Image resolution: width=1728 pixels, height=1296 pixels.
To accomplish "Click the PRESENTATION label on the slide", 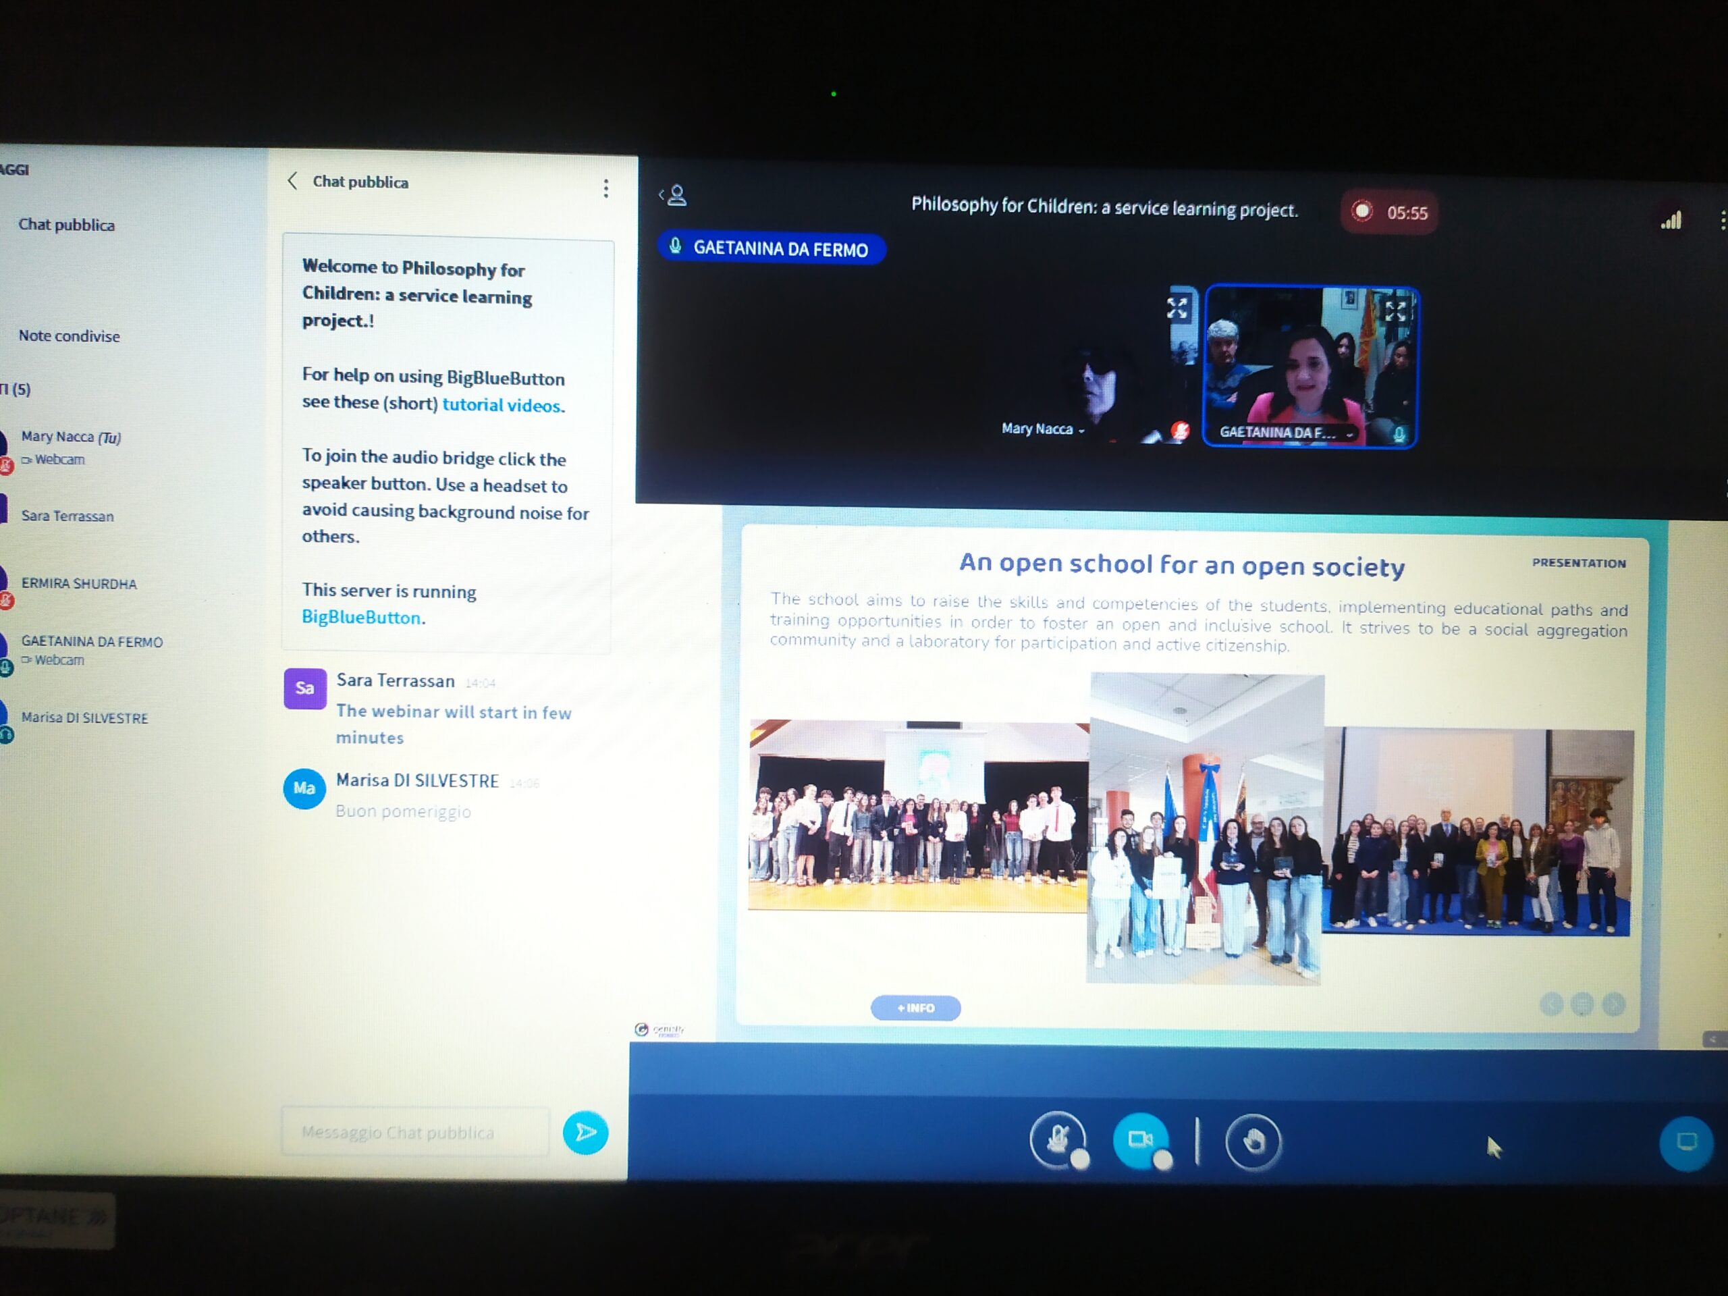I will tap(1579, 562).
